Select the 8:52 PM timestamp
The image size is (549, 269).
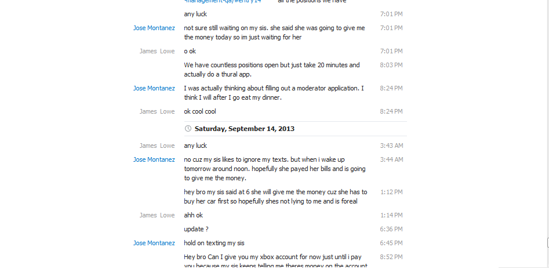pyautogui.click(x=391, y=257)
